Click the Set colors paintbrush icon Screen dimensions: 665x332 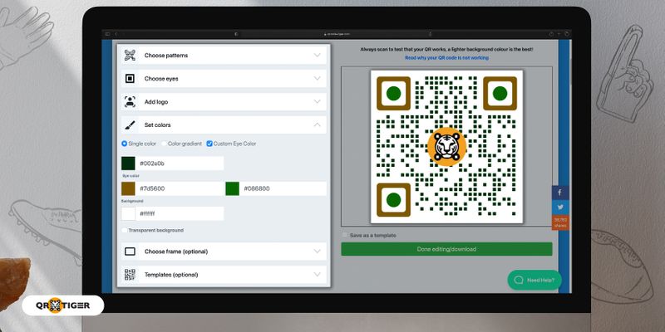pyautogui.click(x=130, y=125)
